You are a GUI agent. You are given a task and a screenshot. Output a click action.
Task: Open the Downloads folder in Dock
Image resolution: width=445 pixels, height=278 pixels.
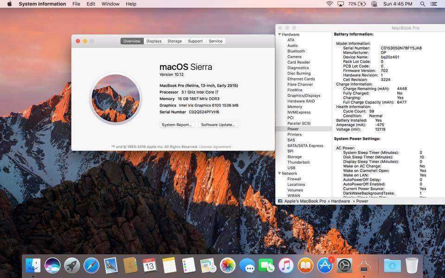click(392, 266)
